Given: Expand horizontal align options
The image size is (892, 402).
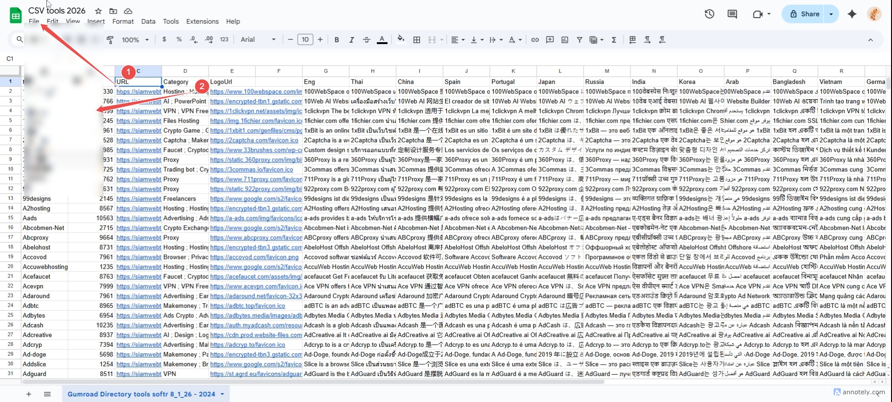Looking at the screenshot, I should pyautogui.click(x=458, y=39).
